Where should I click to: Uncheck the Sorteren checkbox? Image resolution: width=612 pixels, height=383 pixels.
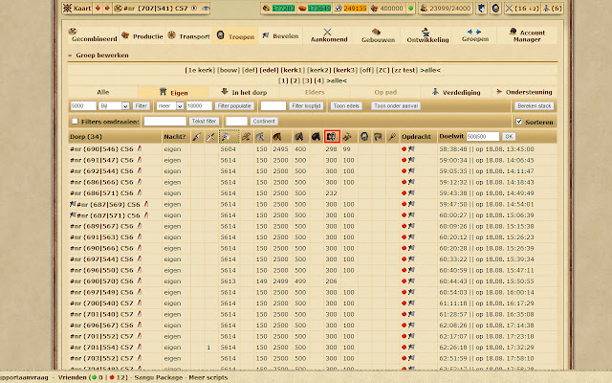click(519, 122)
